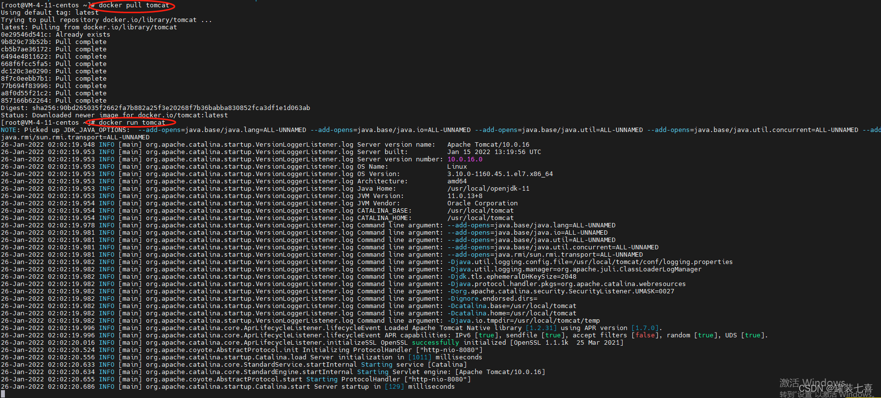
Task: Click layer ID 77b694f83996
Action: click(24, 86)
